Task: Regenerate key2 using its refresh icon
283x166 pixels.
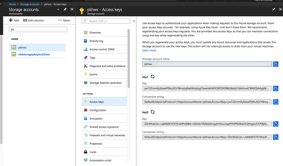Action: coord(152,112)
